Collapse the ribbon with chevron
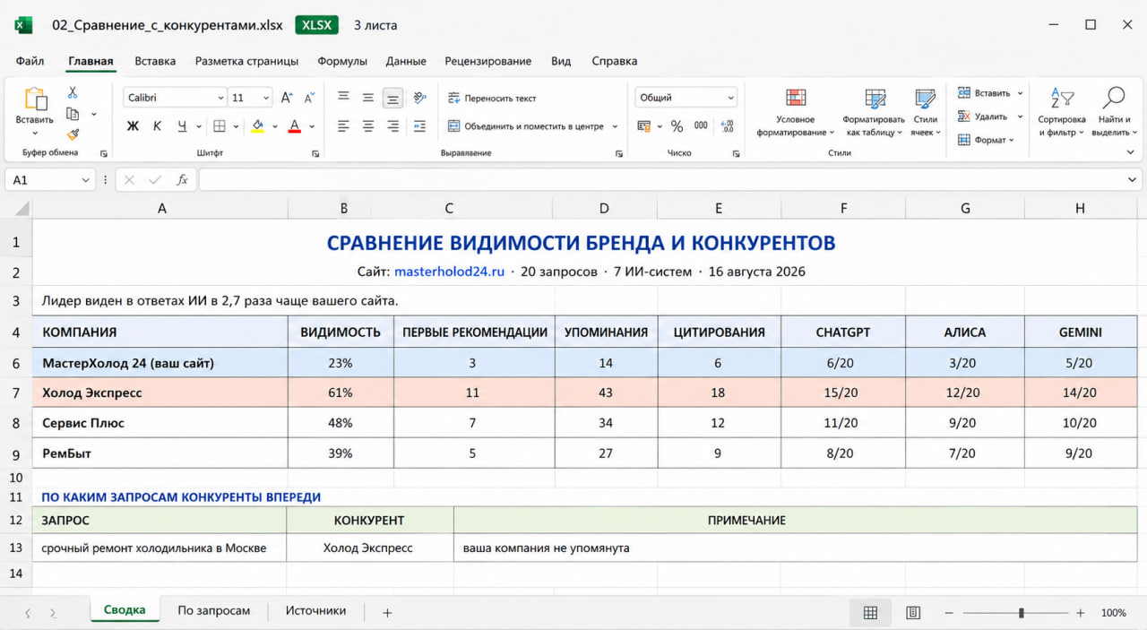Screen dimensions: 1147x630 [x=1130, y=153]
